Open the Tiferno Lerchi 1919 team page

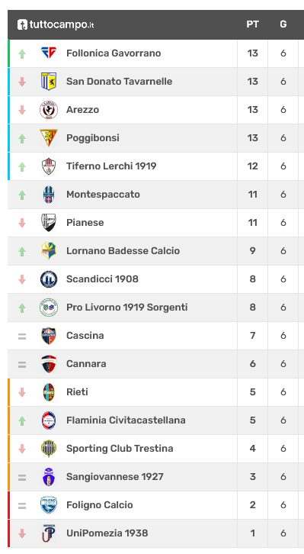(111, 166)
